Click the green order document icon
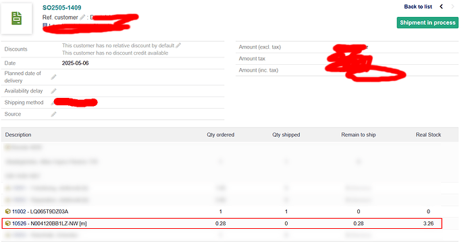466x245 pixels. coord(17,18)
